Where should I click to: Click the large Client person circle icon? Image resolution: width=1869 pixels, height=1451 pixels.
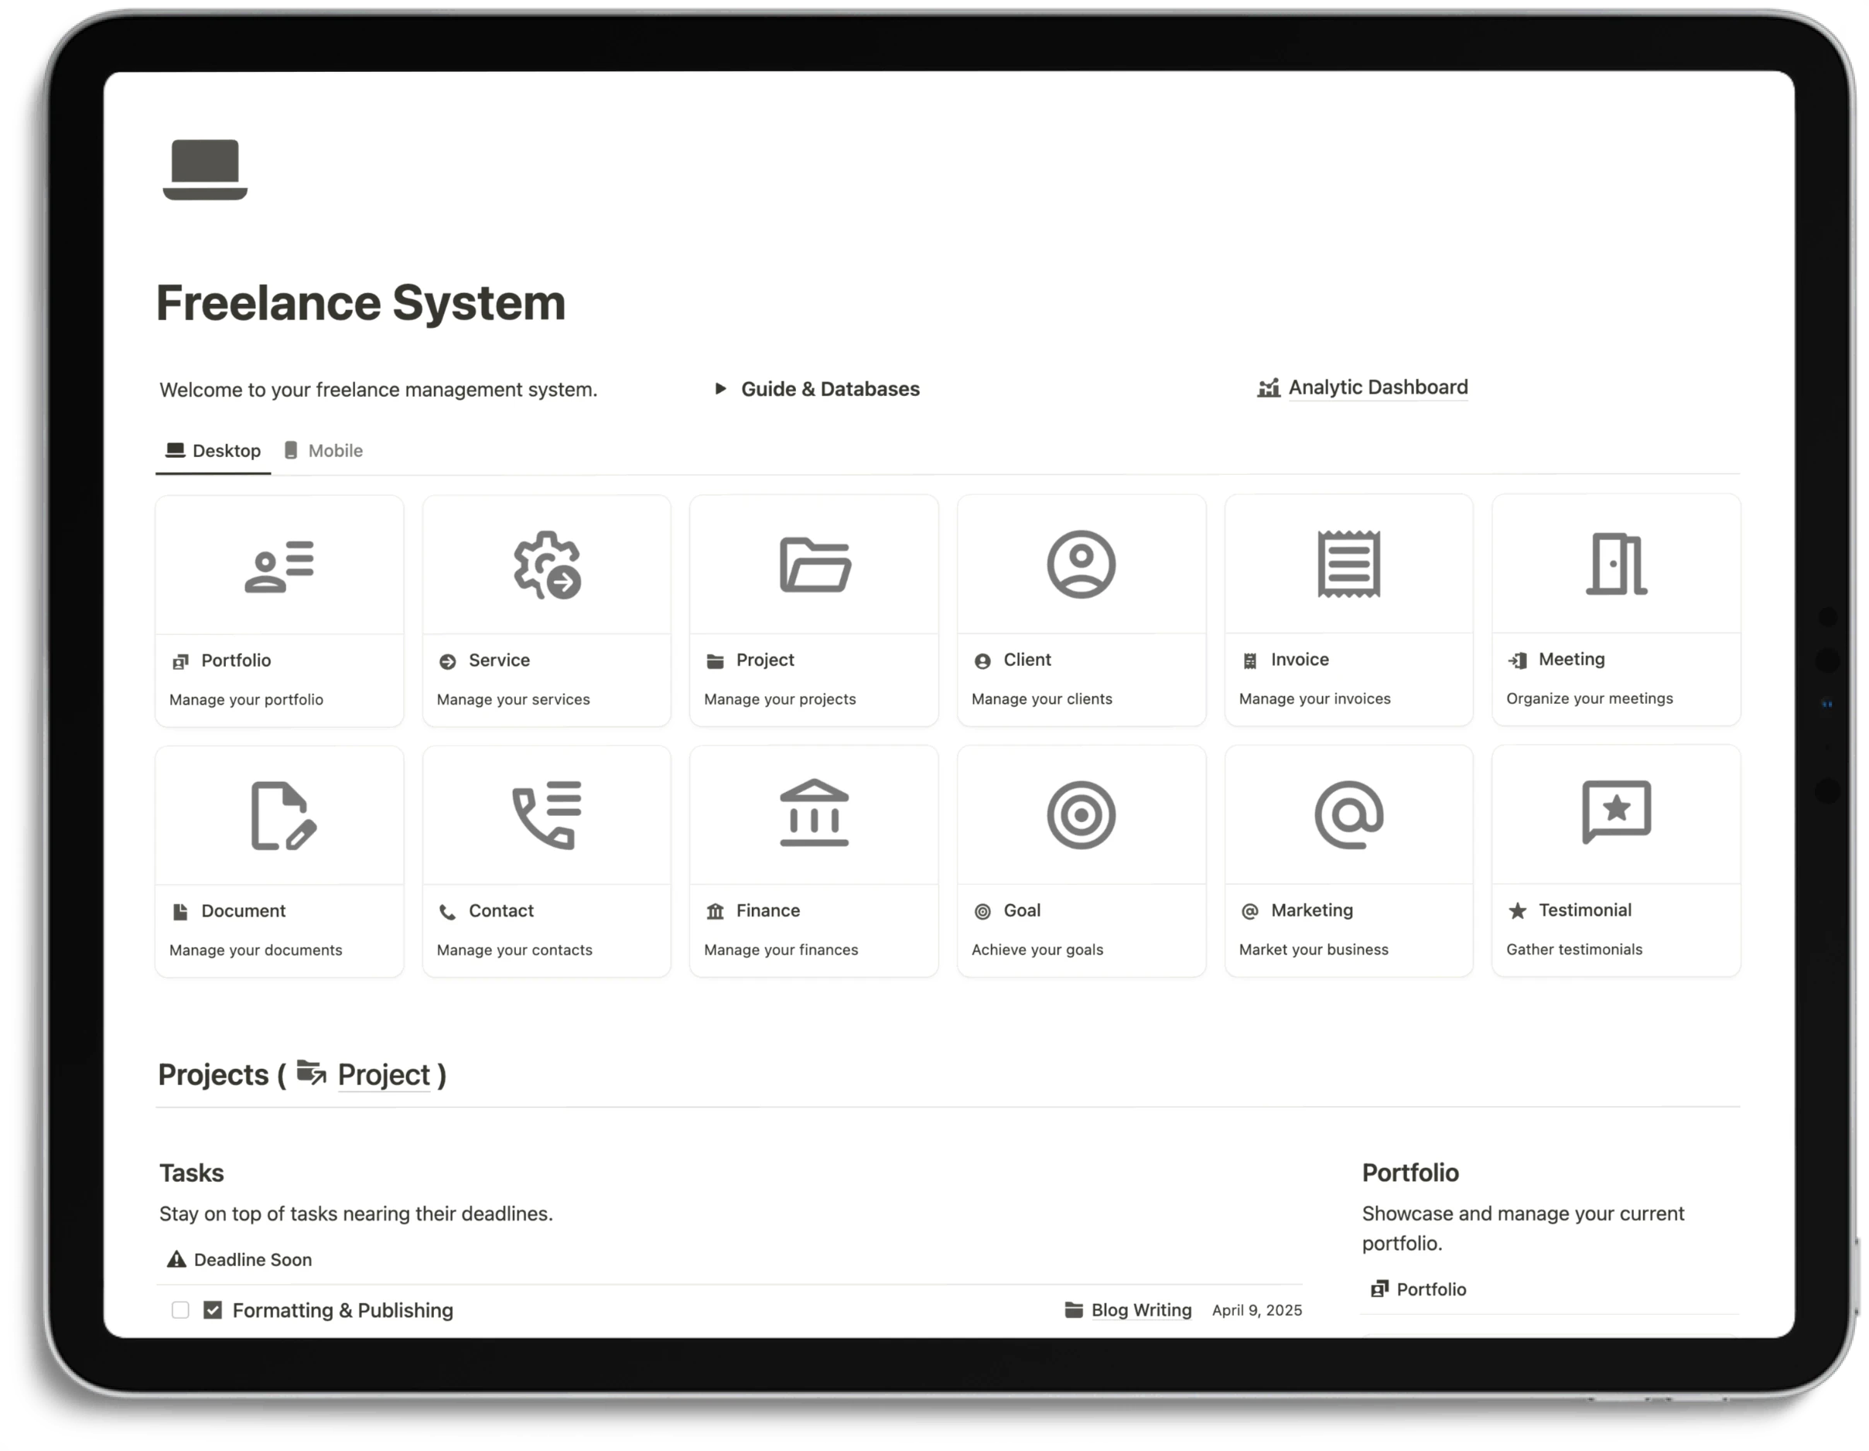[1081, 565]
